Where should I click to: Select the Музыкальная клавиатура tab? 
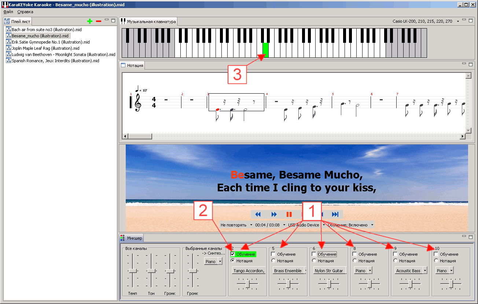pyautogui.click(x=148, y=22)
